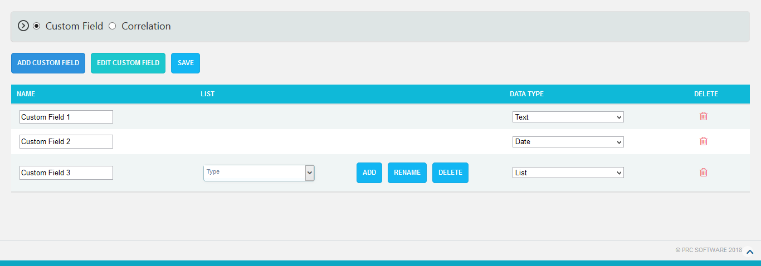Click the circled arrow expand icon
The width and height of the screenshot is (761, 266).
pyautogui.click(x=23, y=26)
